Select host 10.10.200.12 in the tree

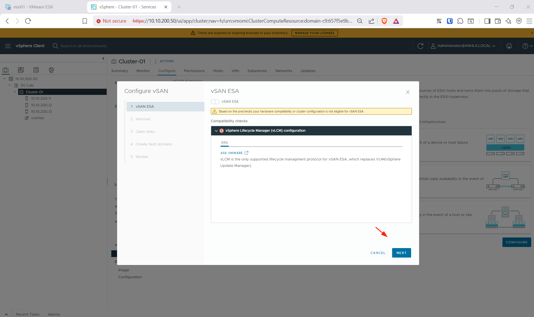(41, 105)
